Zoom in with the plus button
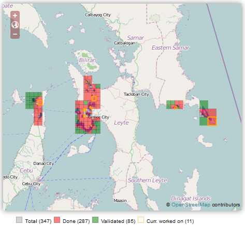The height and width of the screenshot is (225, 245). 15,16
